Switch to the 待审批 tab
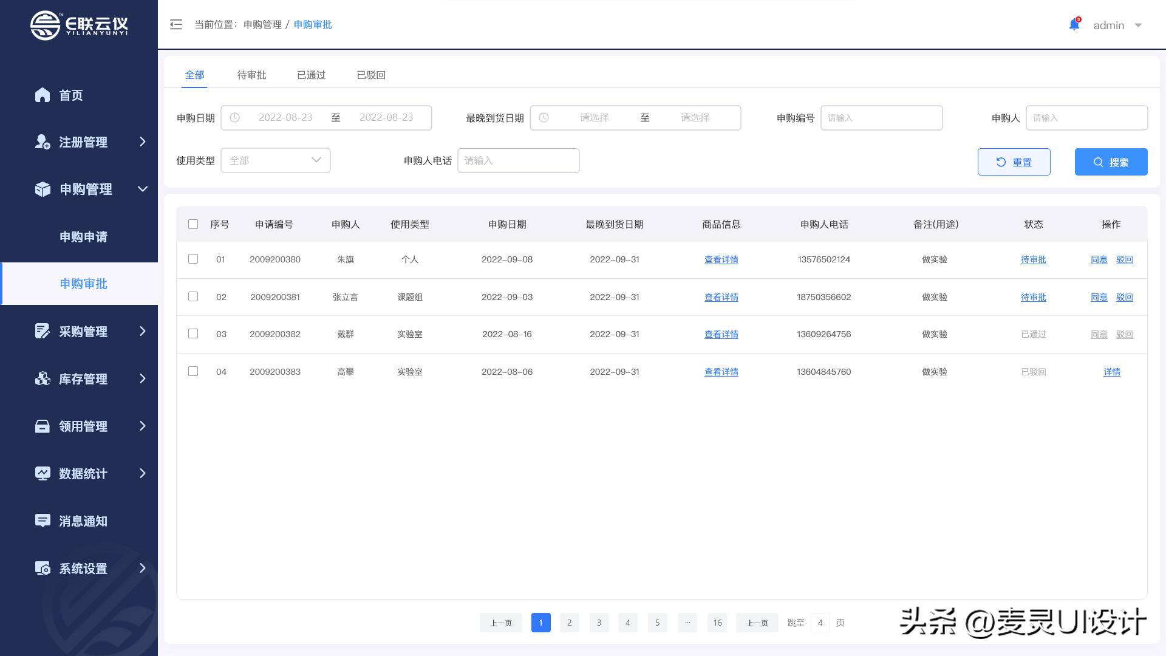Viewport: 1166px width, 656px height. pos(251,75)
